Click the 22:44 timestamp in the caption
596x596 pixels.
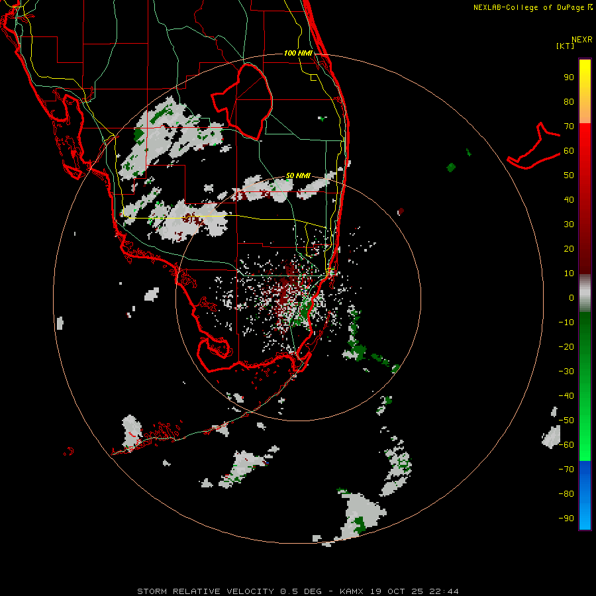pyautogui.click(x=444, y=591)
